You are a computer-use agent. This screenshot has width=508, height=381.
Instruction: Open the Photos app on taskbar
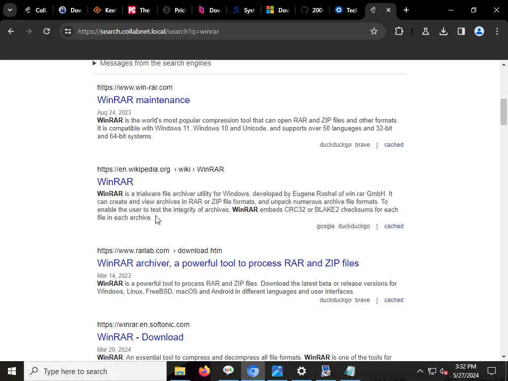tap(277, 371)
